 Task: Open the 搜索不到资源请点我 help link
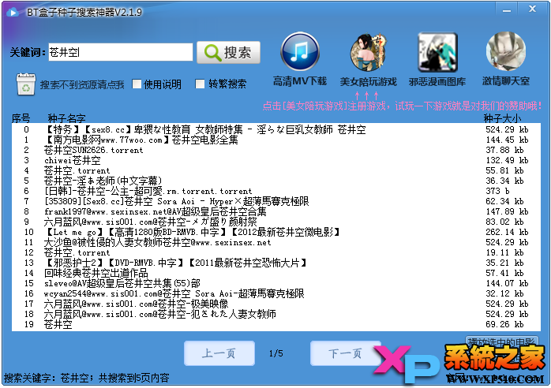82,84
